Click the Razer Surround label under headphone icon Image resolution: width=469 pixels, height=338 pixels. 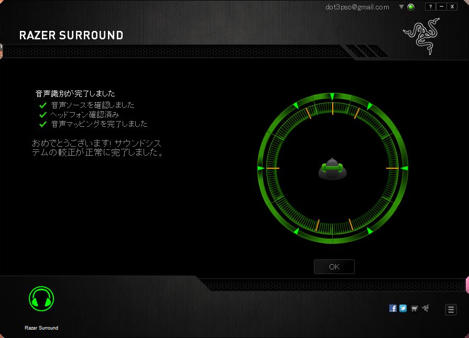pos(41,328)
